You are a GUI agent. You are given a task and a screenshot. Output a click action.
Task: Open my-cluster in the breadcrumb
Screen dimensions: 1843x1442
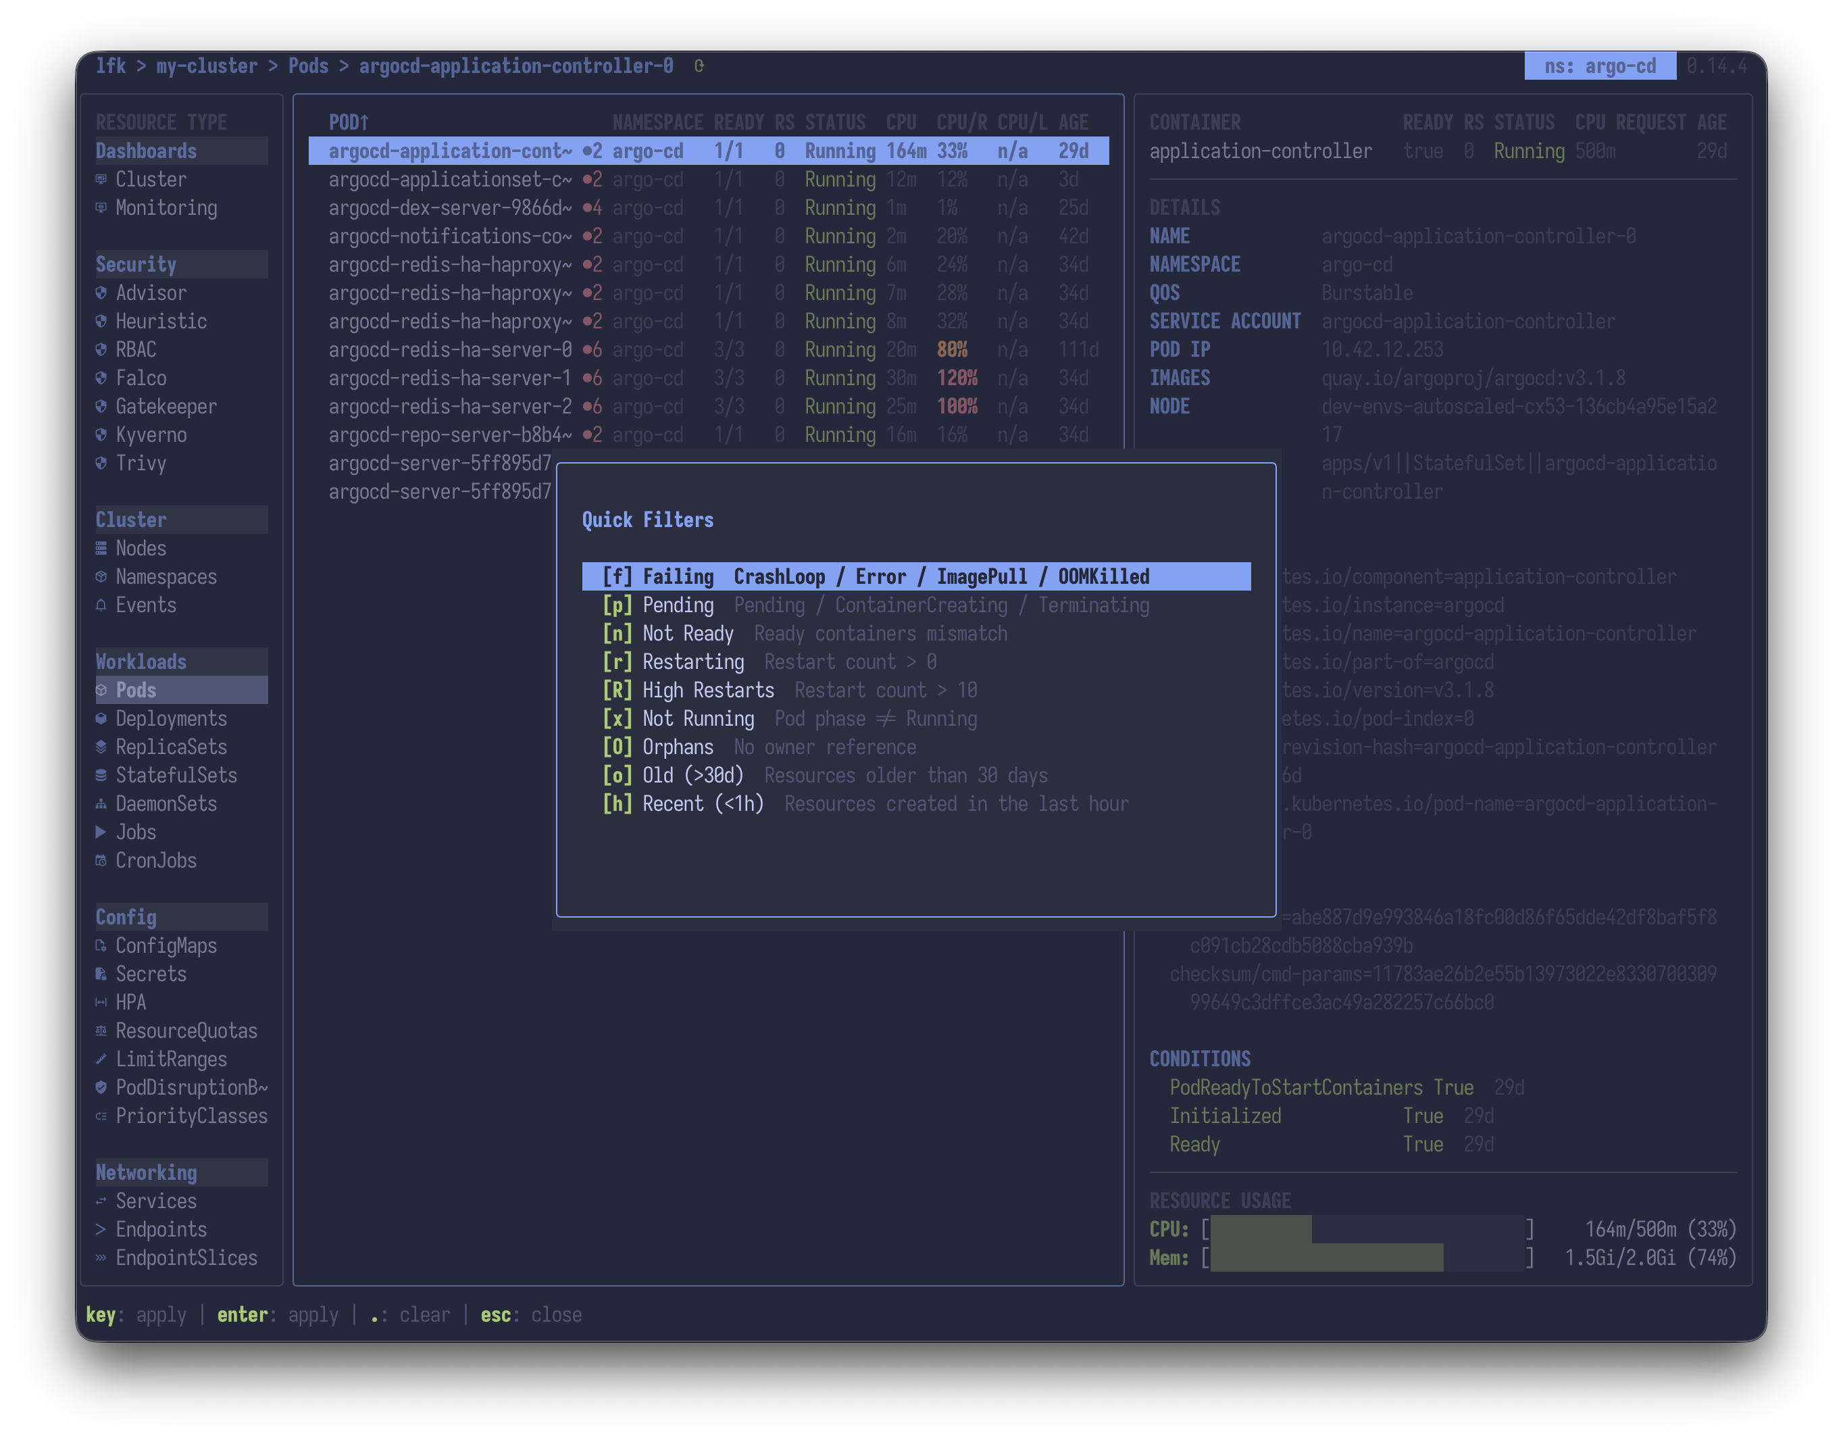[207, 66]
